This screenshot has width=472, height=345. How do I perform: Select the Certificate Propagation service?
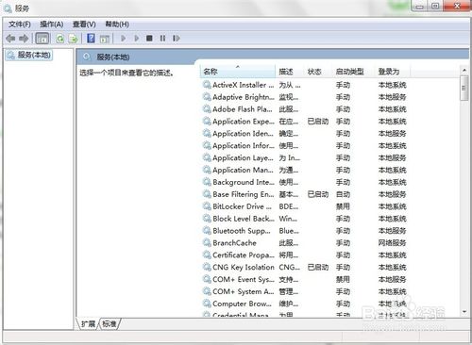pyautogui.click(x=305, y=255)
